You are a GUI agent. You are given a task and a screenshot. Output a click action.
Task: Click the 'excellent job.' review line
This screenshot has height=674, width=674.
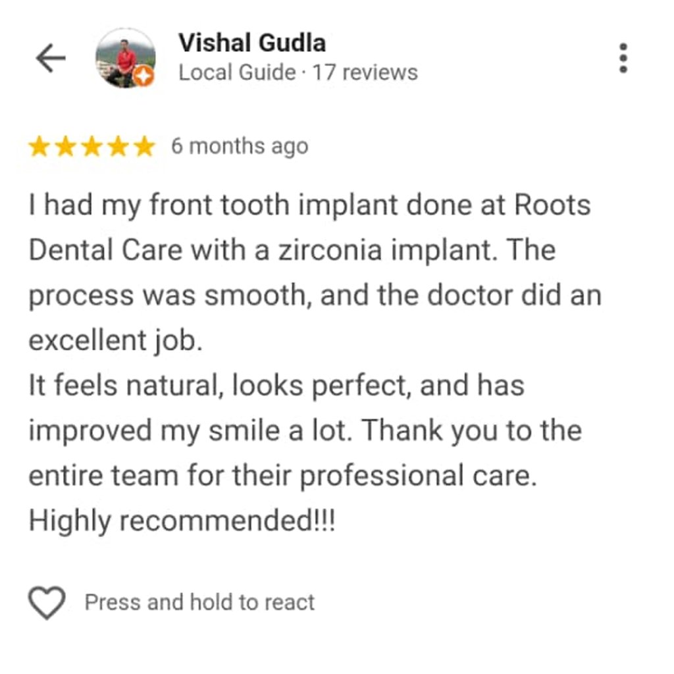115,340
